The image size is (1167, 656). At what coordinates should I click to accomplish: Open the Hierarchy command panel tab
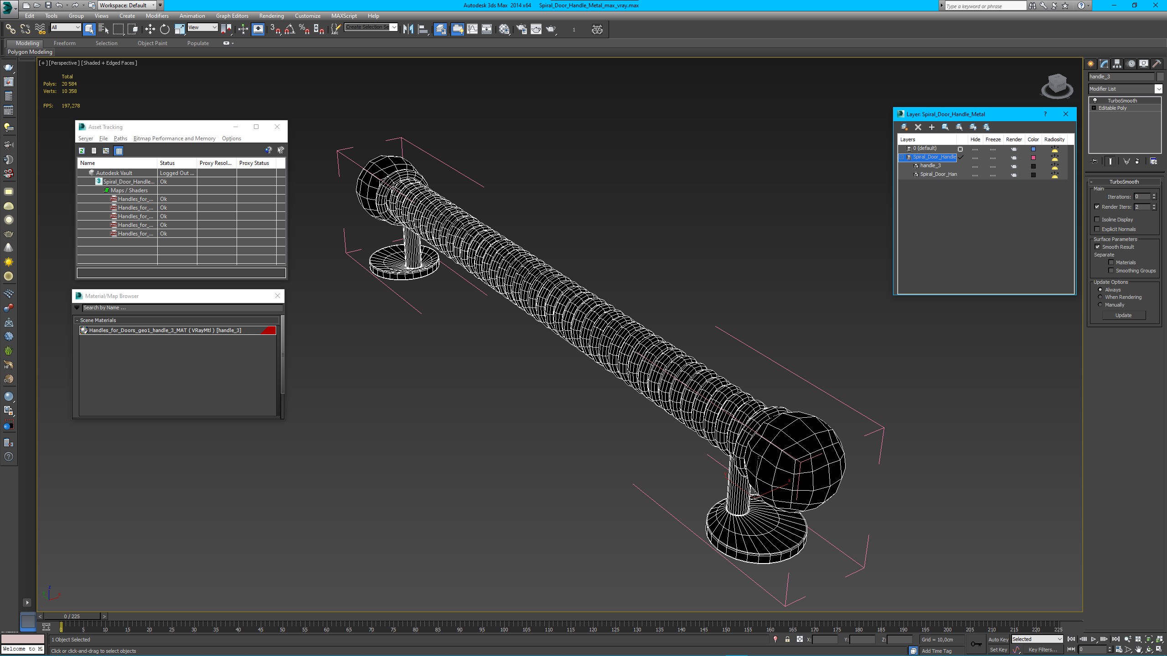(x=1117, y=64)
